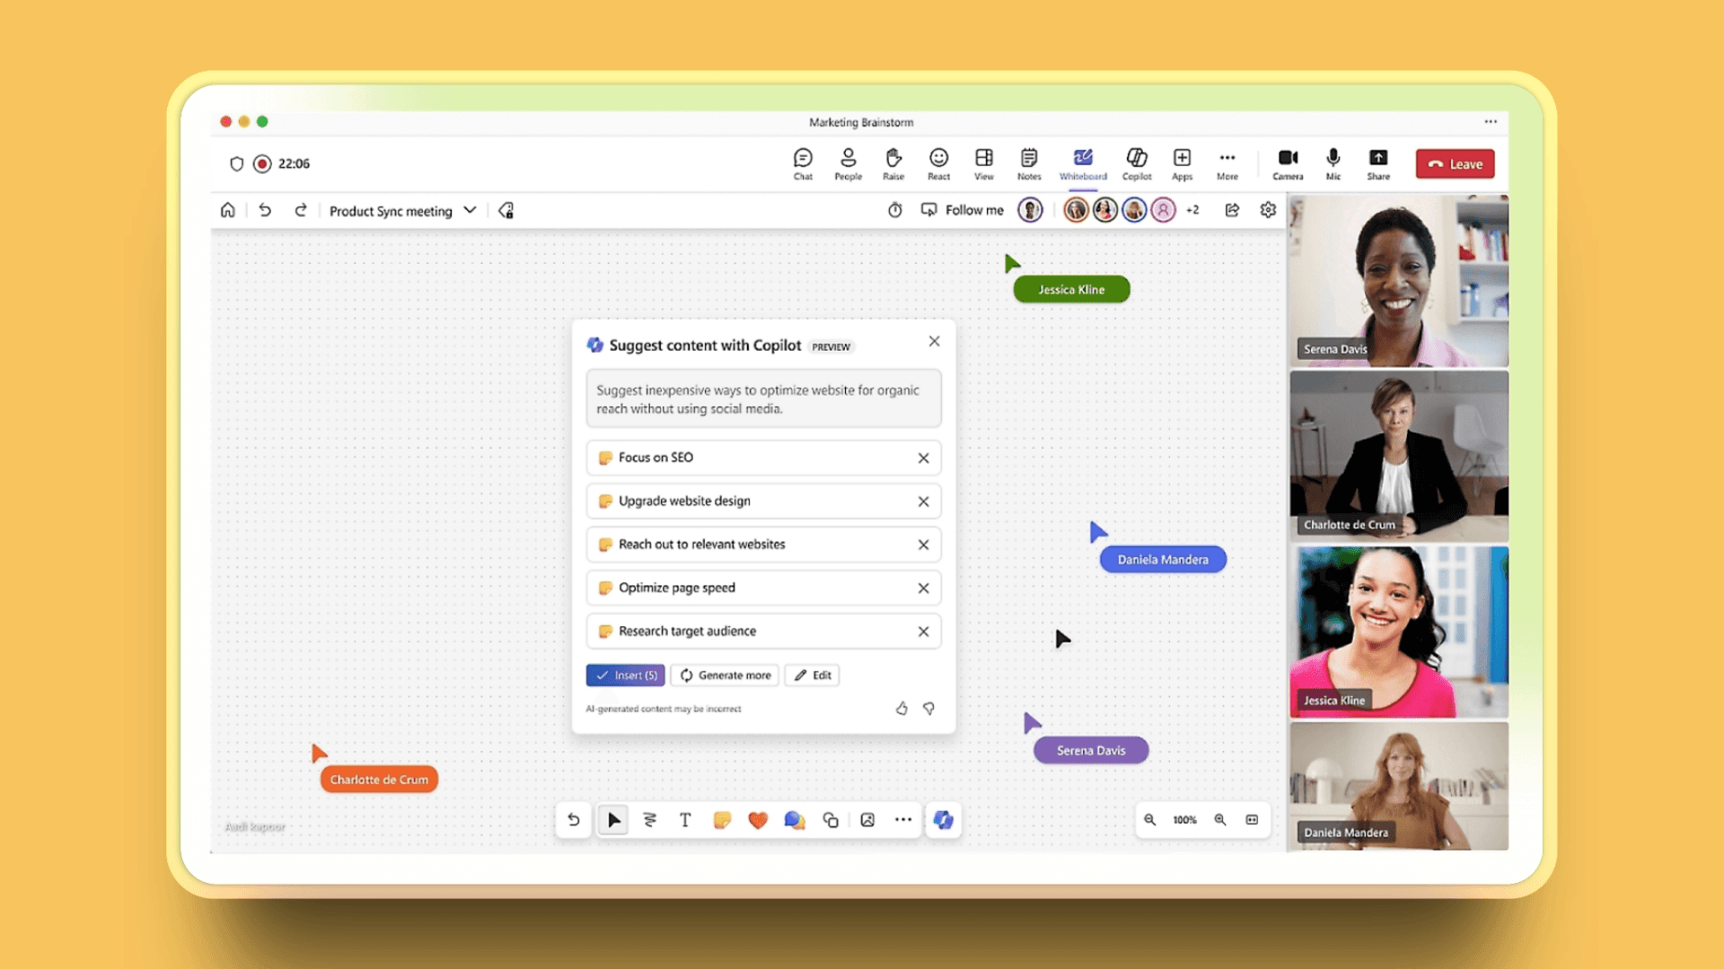
Task: Select the Text tool
Action: point(685,820)
